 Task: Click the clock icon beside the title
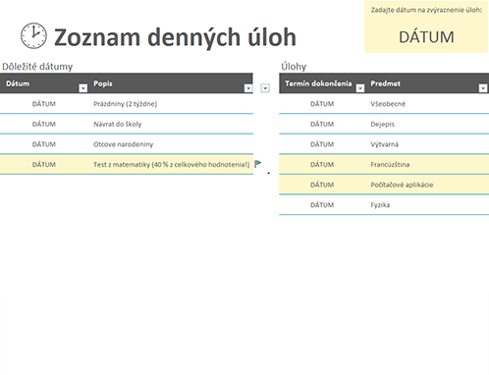pos(33,35)
